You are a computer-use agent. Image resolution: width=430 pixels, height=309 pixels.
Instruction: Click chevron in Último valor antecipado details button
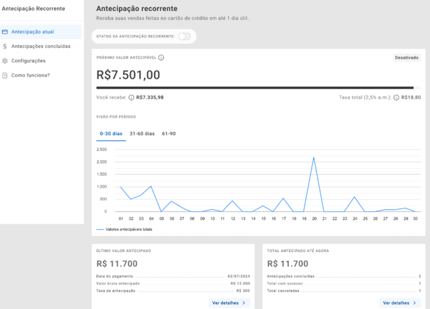(244, 302)
